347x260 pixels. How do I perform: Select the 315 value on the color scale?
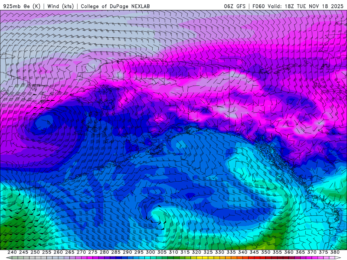click(x=185, y=252)
